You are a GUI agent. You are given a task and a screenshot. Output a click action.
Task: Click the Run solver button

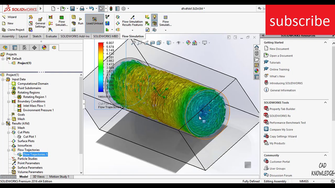81,21
